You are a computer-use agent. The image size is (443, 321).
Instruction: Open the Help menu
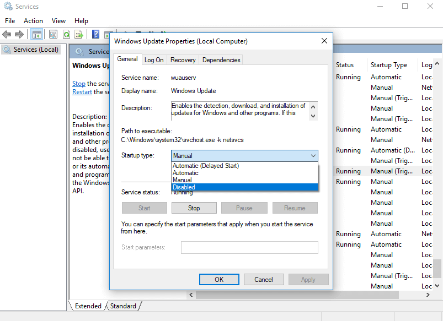(81, 21)
